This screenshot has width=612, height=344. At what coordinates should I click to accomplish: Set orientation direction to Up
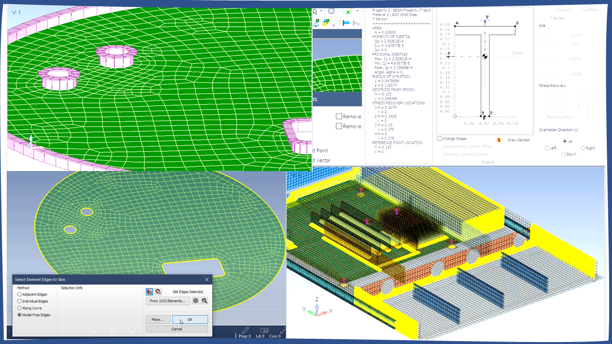[565, 141]
